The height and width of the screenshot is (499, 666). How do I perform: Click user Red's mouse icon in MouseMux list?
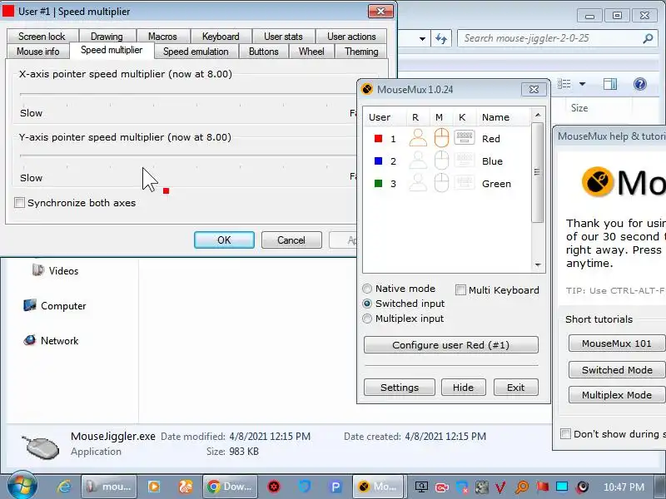point(441,138)
